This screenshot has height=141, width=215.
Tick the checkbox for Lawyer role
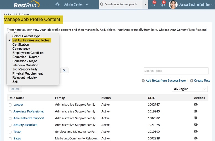tap(10, 105)
